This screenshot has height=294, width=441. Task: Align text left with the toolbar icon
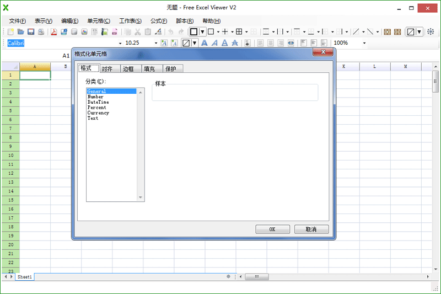(260, 43)
